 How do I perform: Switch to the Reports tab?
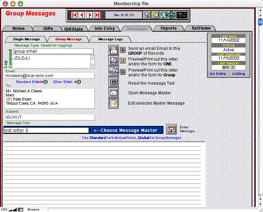[x=168, y=29]
